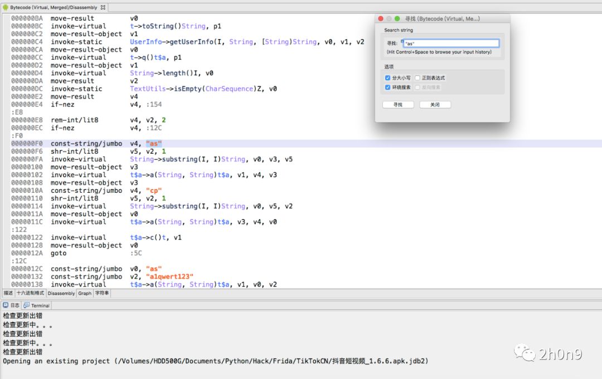Click the :E8 label line
The image size is (602, 379).
(17, 112)
